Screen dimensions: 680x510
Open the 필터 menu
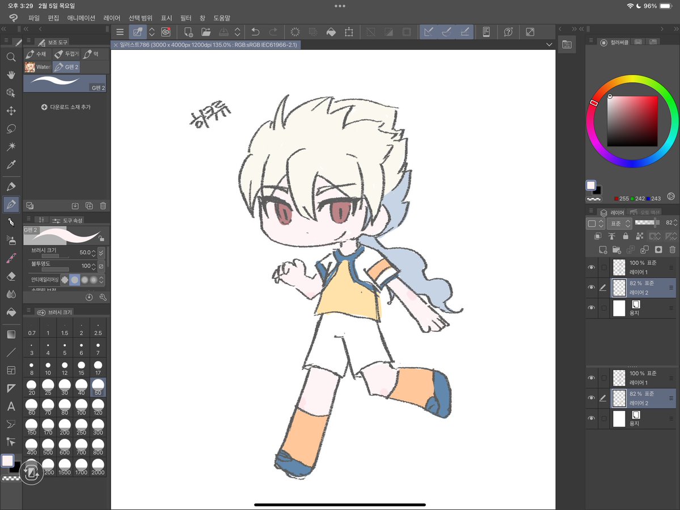(185, 18)
